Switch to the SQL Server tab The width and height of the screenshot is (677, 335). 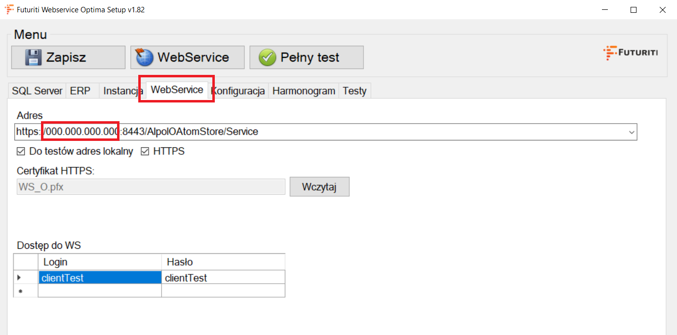[x=37, y=91]
